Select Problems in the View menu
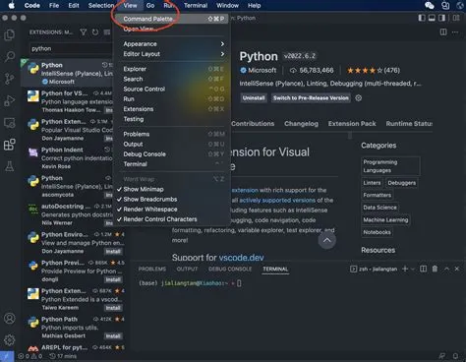 point(171,134)
